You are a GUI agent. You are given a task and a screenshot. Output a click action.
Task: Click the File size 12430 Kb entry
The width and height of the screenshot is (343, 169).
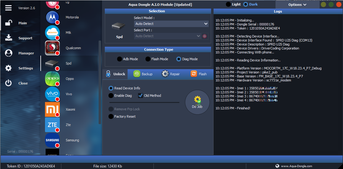[108, 166]
